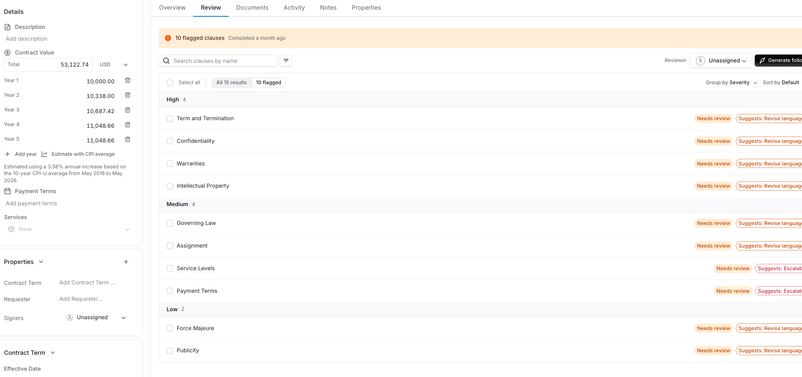Click Add description placeholder

pos(26,39)
